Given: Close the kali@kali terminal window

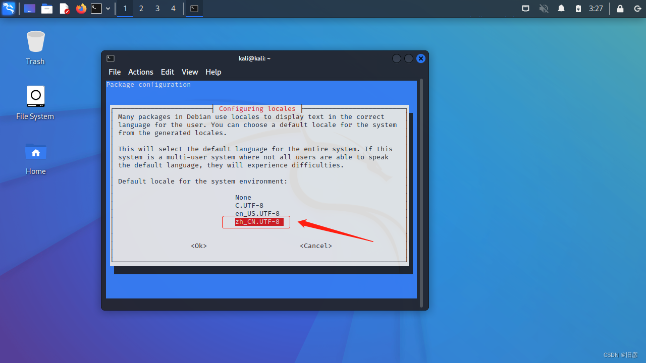Looking at the screenshot, I should (421, 58).
